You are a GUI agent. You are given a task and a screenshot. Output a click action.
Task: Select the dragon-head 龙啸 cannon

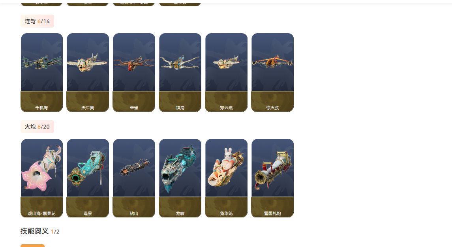(180, 178)
